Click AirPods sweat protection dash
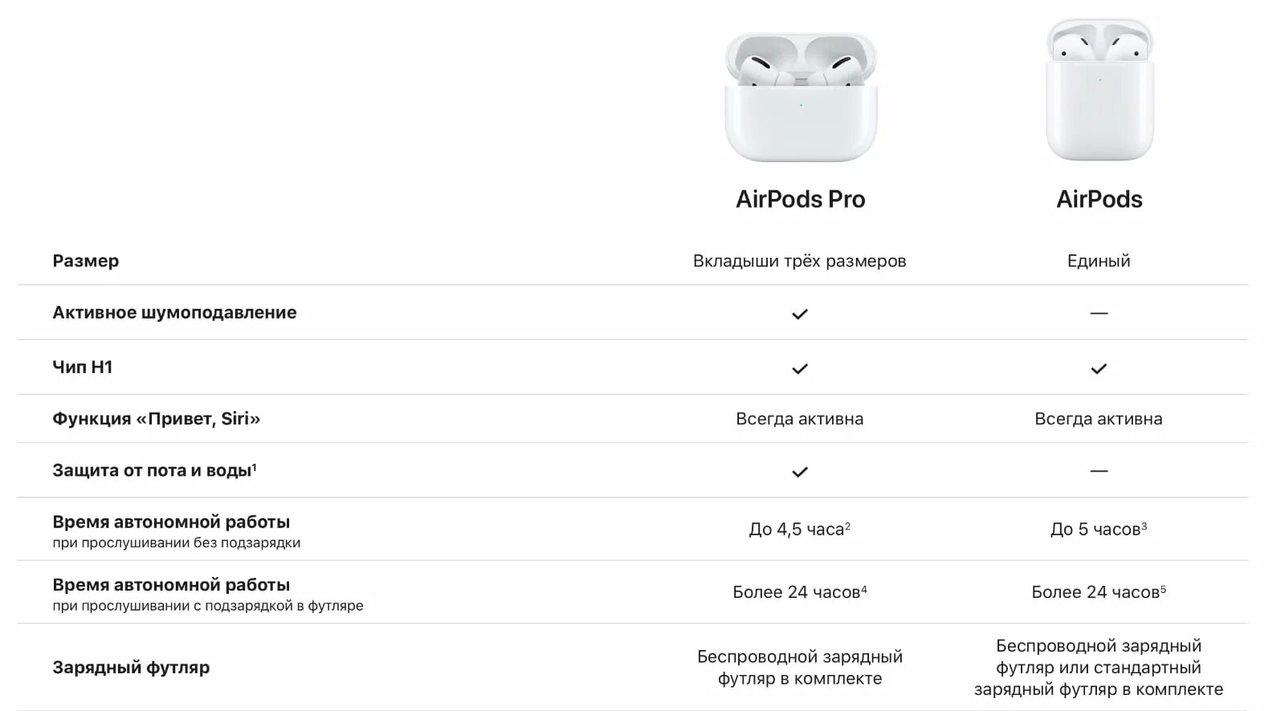 [x=1099, y=471]
